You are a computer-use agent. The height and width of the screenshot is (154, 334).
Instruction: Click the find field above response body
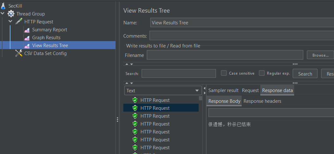pos(271,113)
